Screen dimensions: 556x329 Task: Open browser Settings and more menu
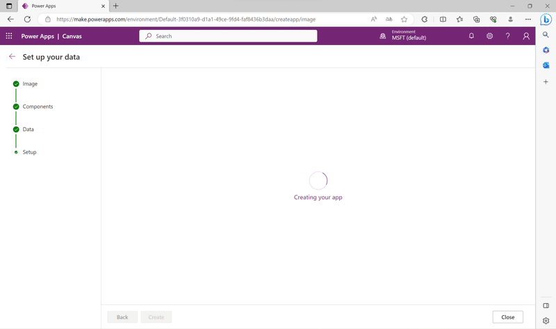pos(528,19)
